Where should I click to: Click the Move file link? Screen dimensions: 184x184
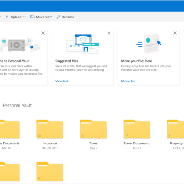pyautogui.click(x=128, y=81)
